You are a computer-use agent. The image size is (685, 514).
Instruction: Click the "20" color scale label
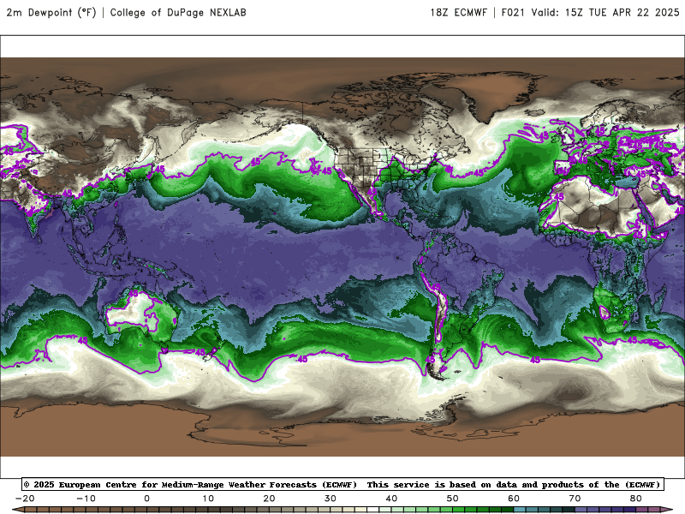tap(269, 499)
